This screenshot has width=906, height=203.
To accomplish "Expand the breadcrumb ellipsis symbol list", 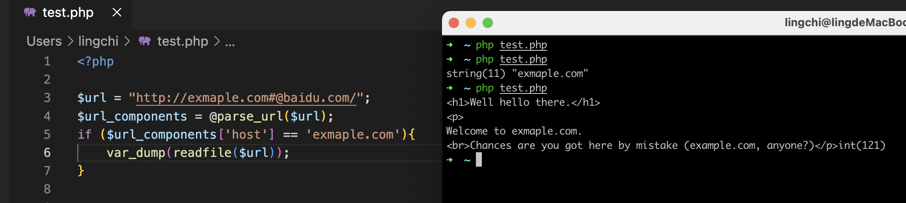I will 230,42.
